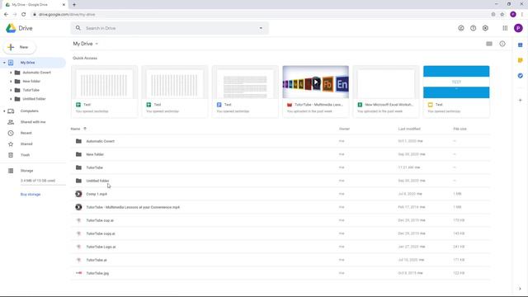Hide the side panel with the chevron
Image resolution: width=528 pixels, height=297 pixels.
click(520, 289)
